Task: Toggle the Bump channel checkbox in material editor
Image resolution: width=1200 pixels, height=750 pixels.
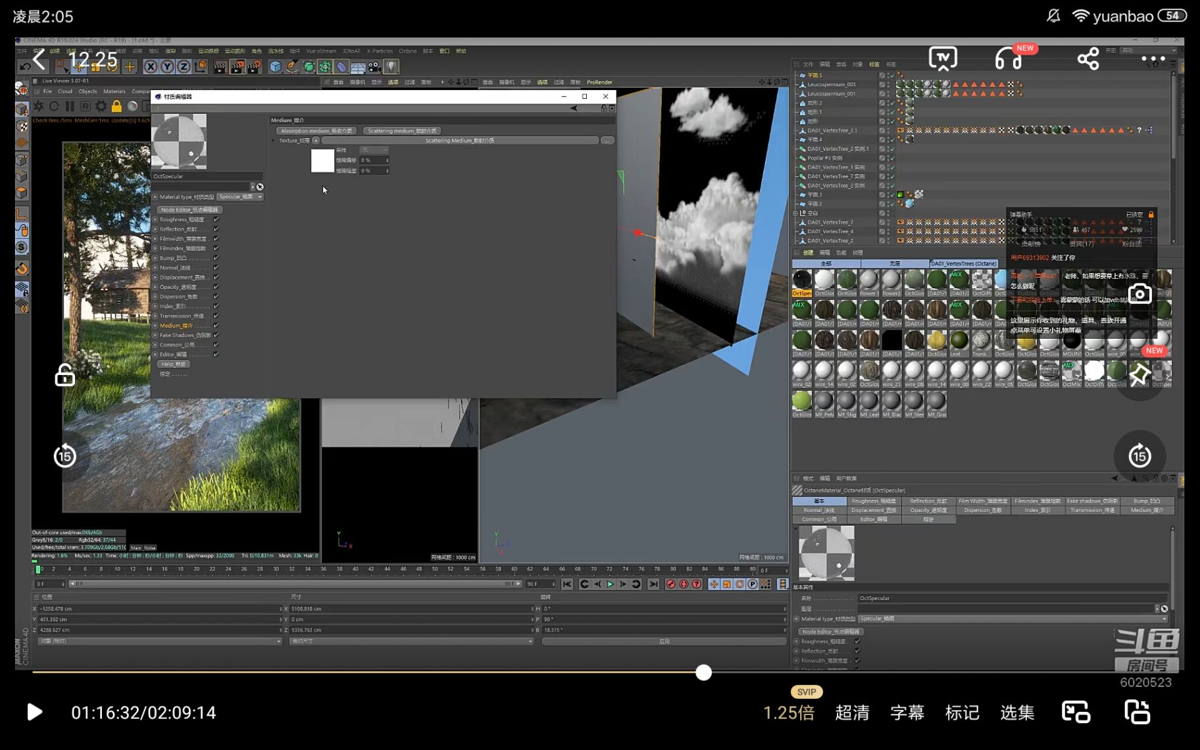Action: (216, 258)
